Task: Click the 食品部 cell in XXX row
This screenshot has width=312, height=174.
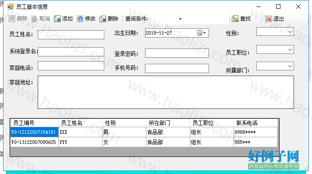Action: click(168, 132)
